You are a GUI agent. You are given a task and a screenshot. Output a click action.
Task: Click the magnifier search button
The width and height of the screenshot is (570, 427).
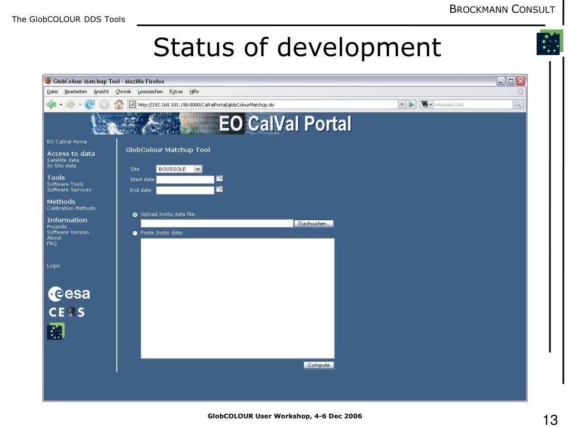tap(518, 105)
